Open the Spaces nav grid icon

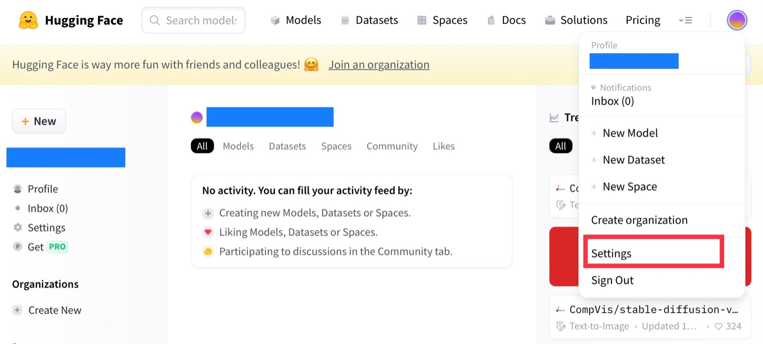(422, 21)
